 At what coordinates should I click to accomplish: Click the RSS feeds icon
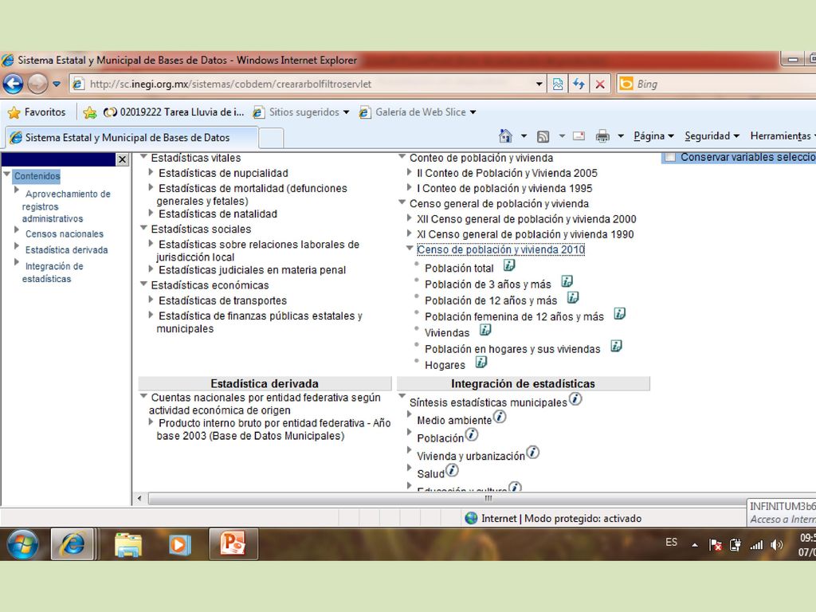pyautogui.click(x=543, y=136)
